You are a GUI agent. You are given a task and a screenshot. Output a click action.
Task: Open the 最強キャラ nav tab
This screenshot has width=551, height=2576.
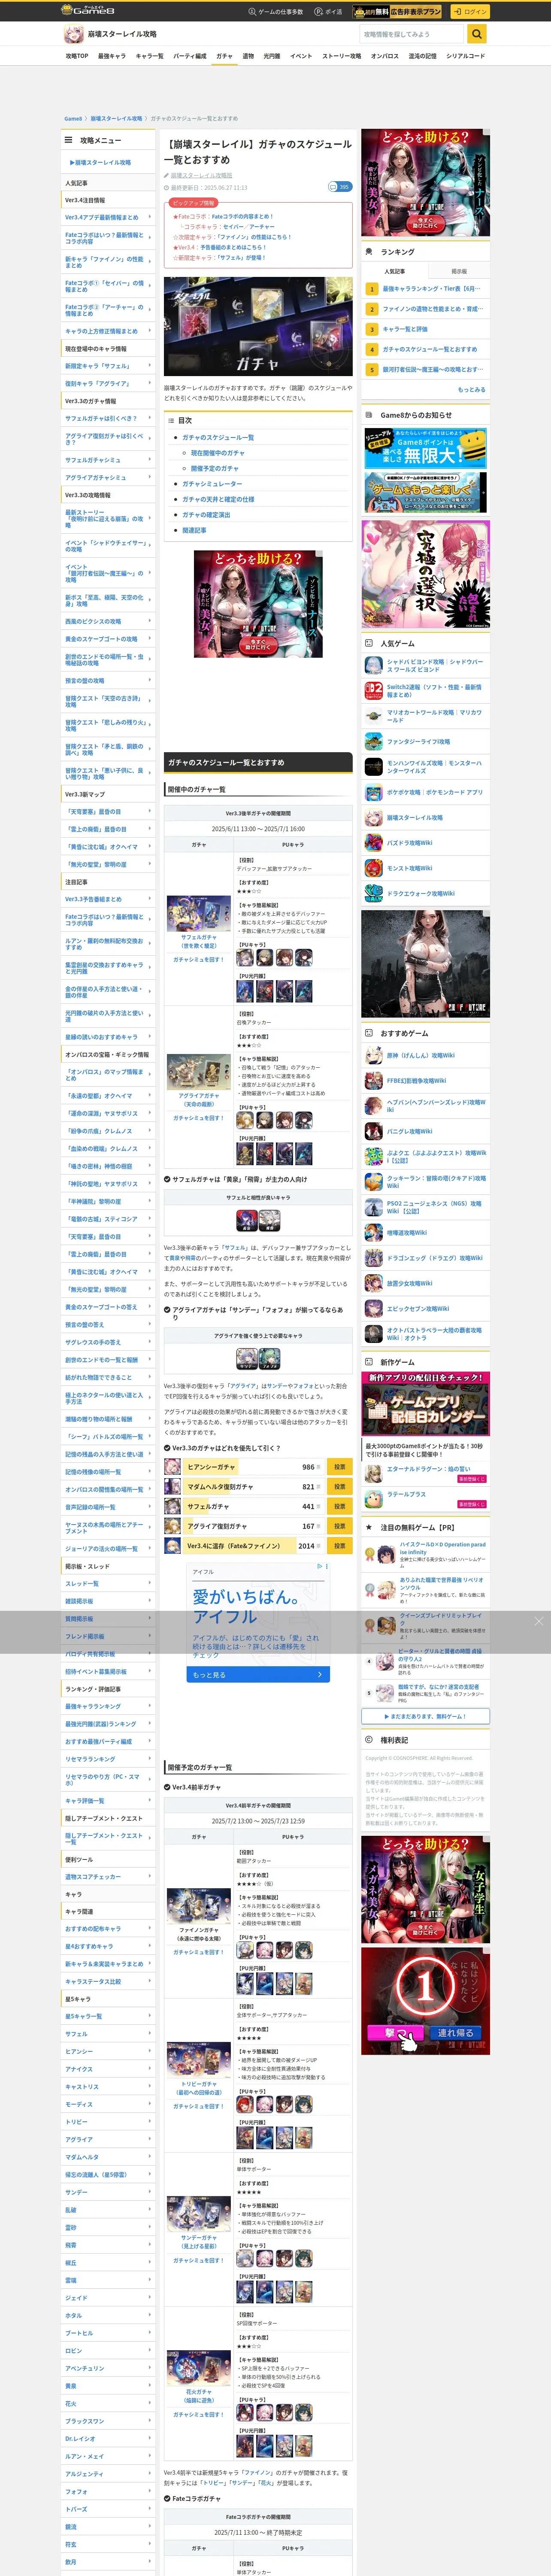click(112, 56)
